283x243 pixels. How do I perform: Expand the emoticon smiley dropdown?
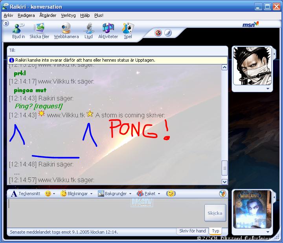[x=50, y=194]
